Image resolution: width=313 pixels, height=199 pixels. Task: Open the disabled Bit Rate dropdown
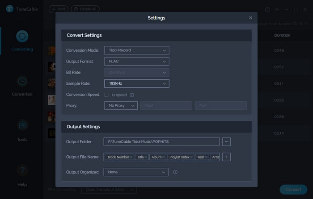(137, 73)
